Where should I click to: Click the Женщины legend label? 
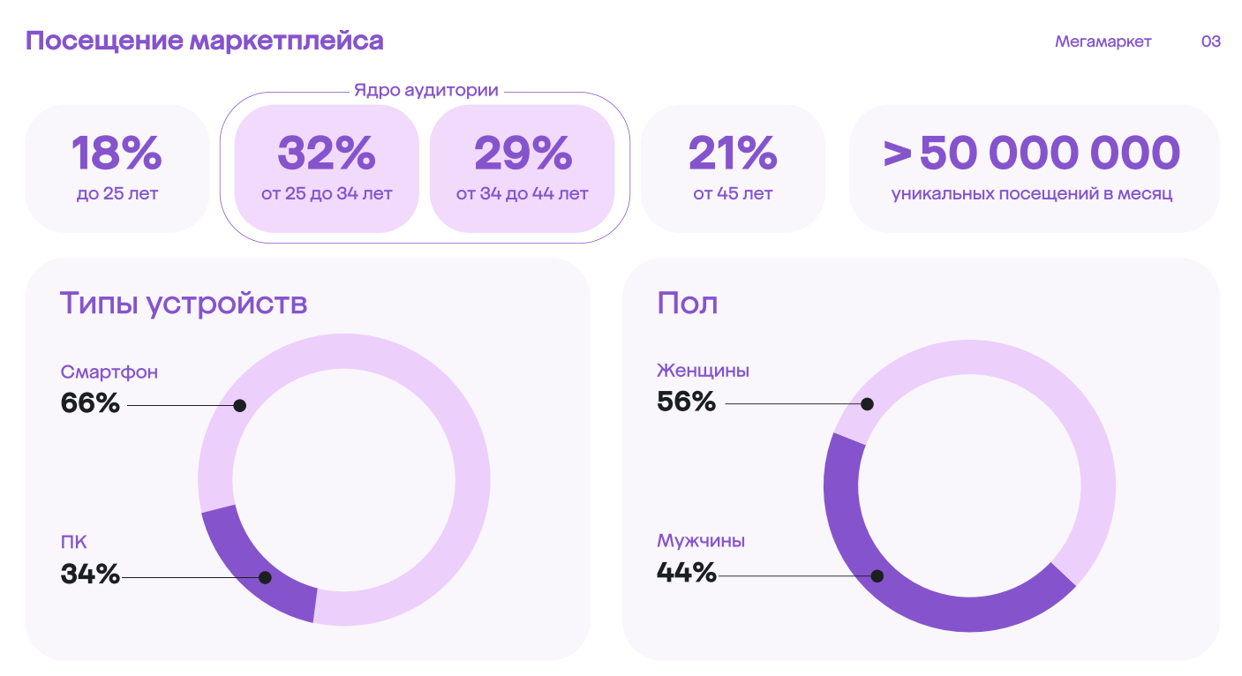point(703,371)
